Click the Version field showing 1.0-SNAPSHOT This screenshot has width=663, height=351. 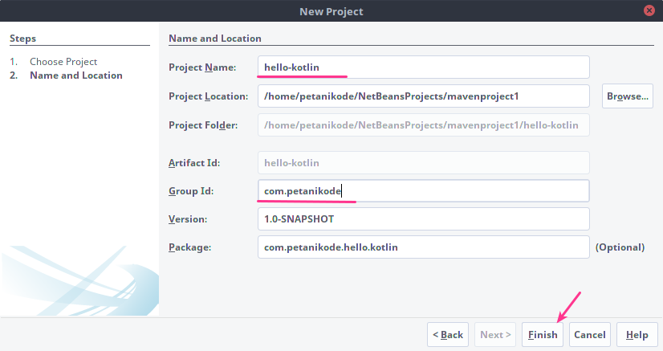click(423, 219)
